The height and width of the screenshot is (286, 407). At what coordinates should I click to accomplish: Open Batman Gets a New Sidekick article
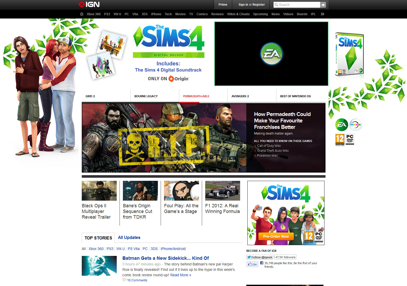166,258
